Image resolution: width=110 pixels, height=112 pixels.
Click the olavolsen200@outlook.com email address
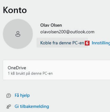tap(67, 32)
